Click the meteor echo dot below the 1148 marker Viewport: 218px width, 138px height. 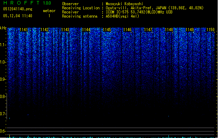(x=169, y=116)
